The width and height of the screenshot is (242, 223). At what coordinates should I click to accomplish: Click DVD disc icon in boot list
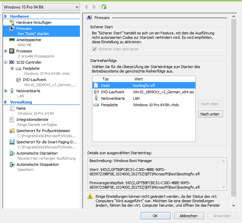click(96, 92)
